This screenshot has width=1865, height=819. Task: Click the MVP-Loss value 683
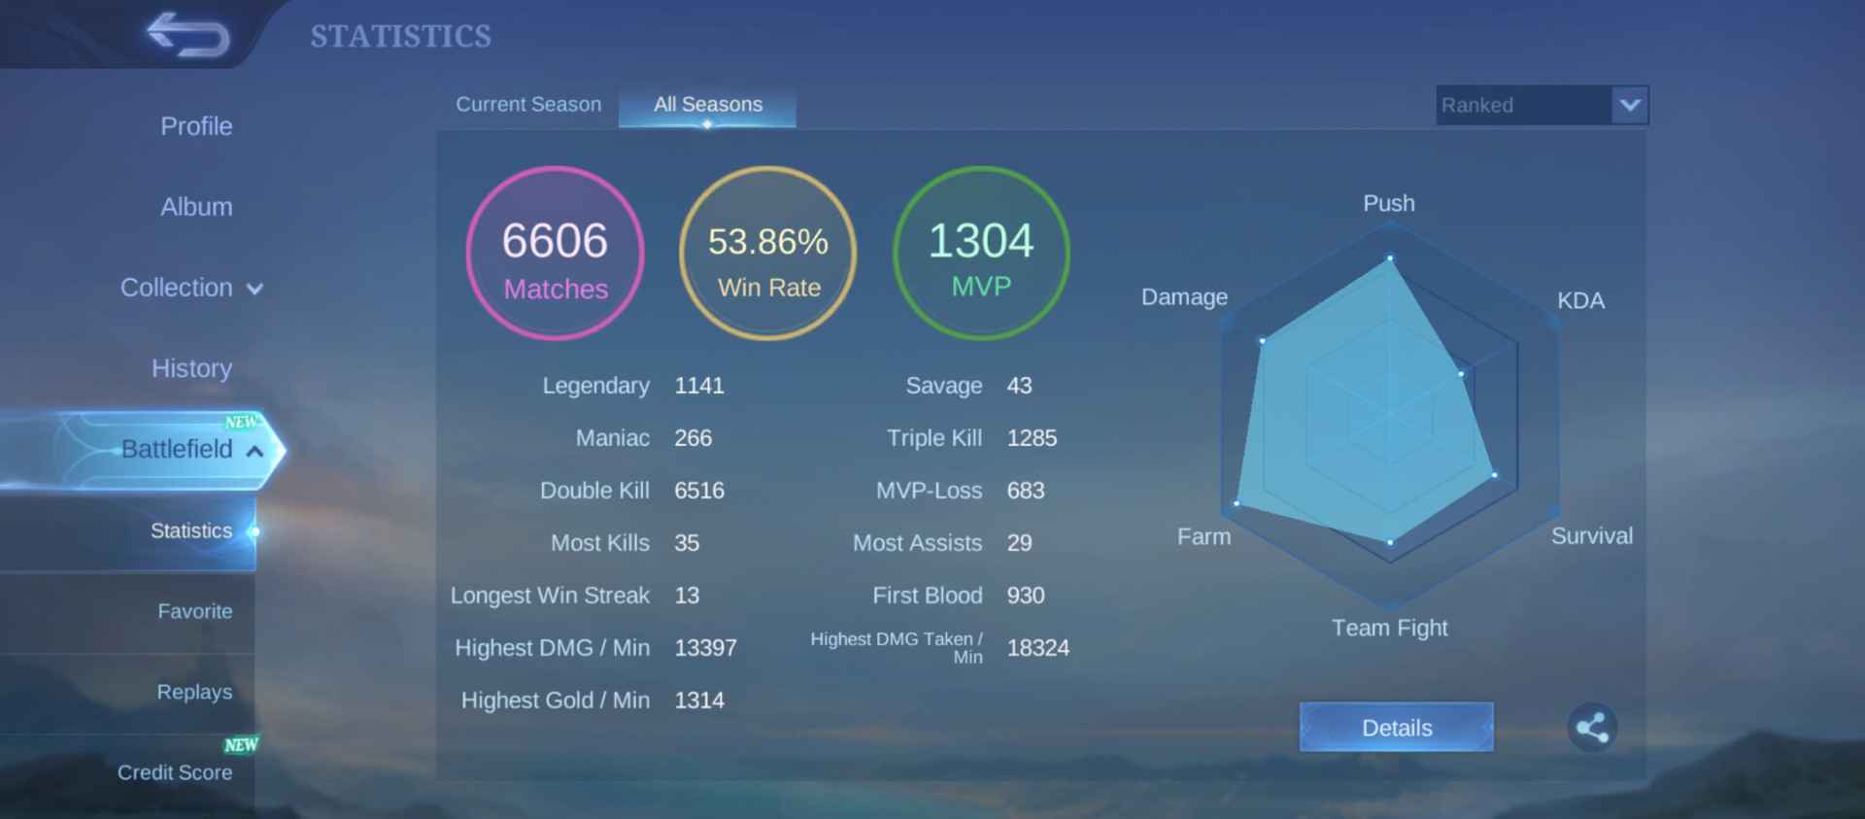point(1026,491)
